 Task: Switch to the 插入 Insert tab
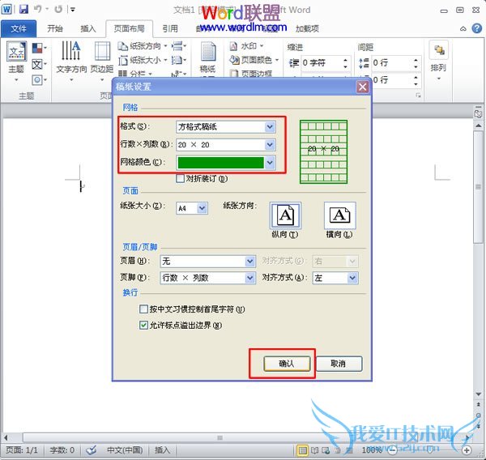[x=88, y=29]
